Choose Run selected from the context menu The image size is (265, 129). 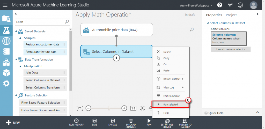pyautogui.click(x=170, y=104)
